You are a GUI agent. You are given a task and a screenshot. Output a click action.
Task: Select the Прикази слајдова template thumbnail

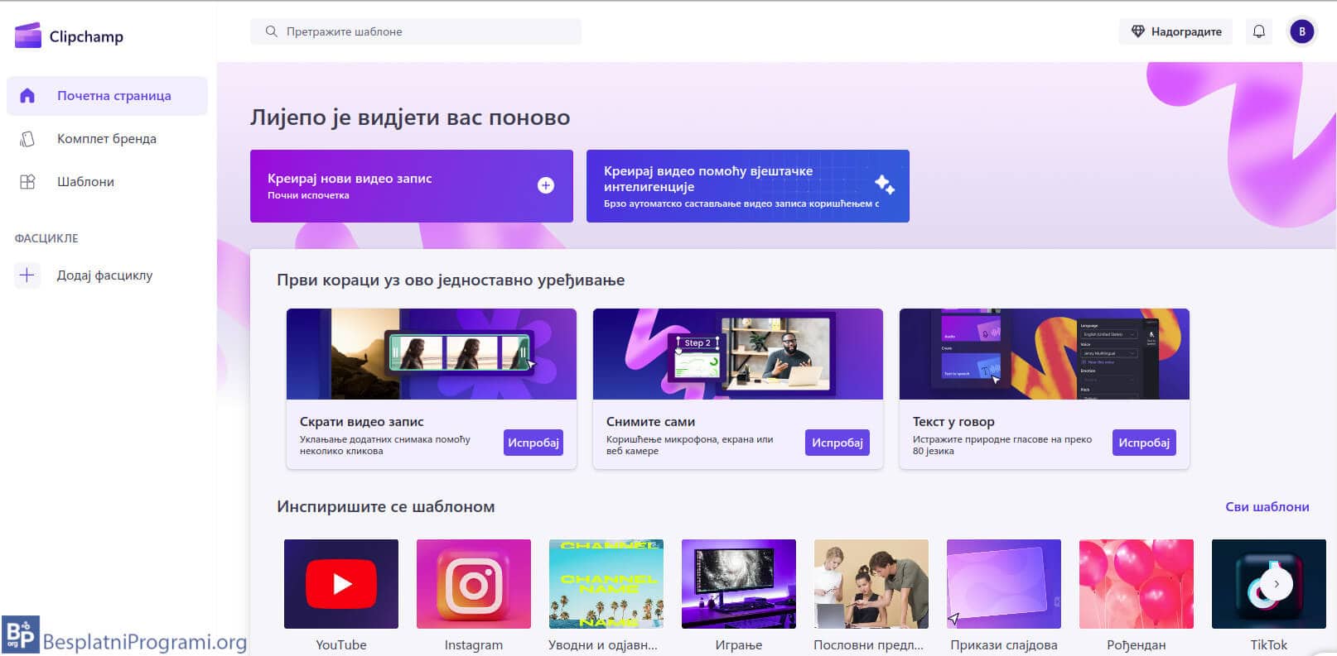coord(1004,584)
